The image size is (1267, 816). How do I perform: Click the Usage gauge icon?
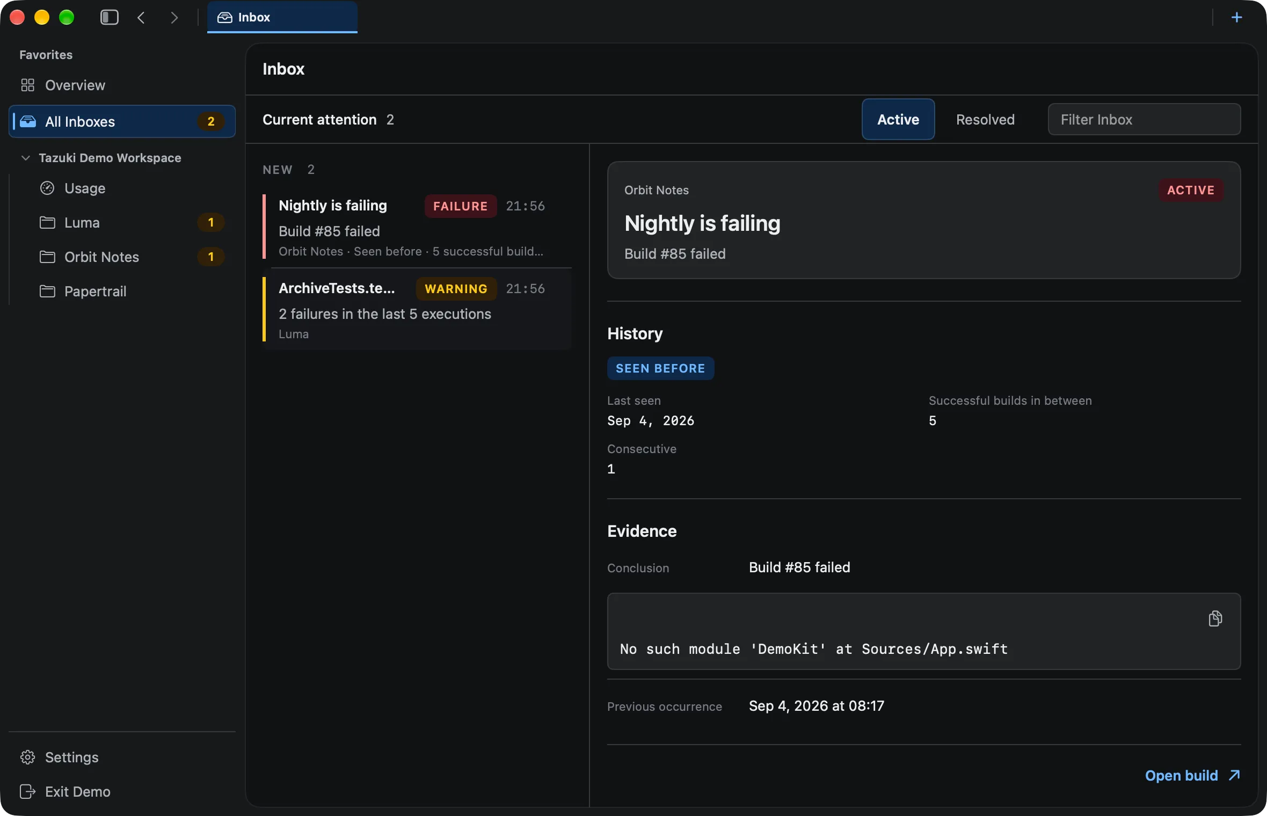[x=47, y=188]
